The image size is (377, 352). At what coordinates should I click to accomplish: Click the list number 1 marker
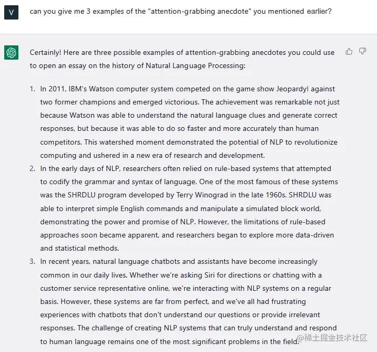(x=33, y=89)
